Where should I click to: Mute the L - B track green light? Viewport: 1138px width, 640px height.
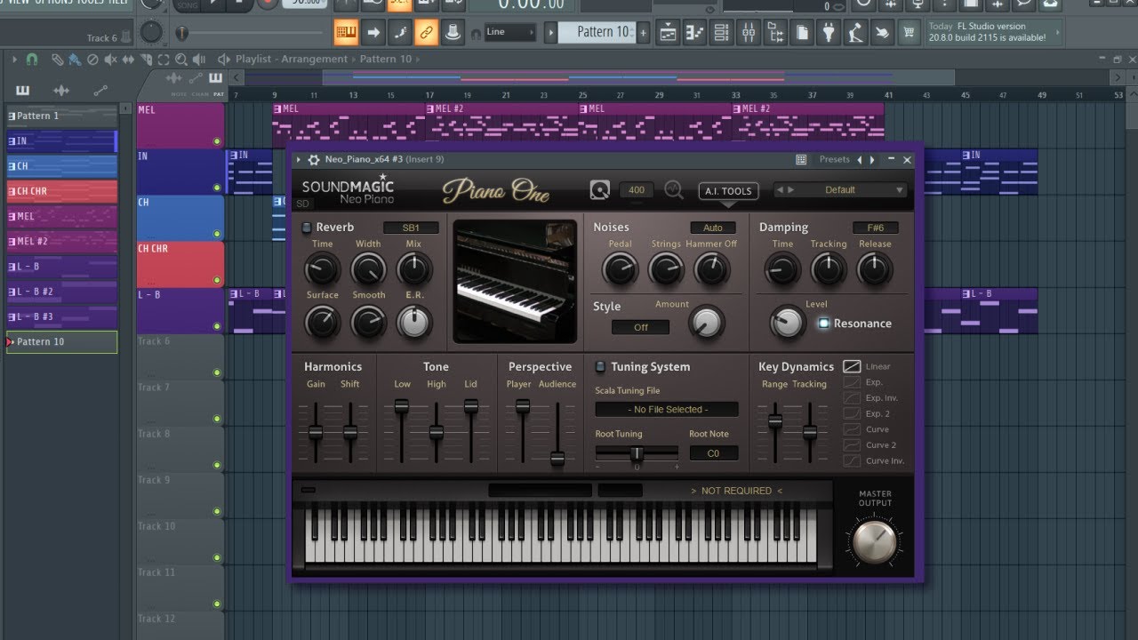pos(216,326)
